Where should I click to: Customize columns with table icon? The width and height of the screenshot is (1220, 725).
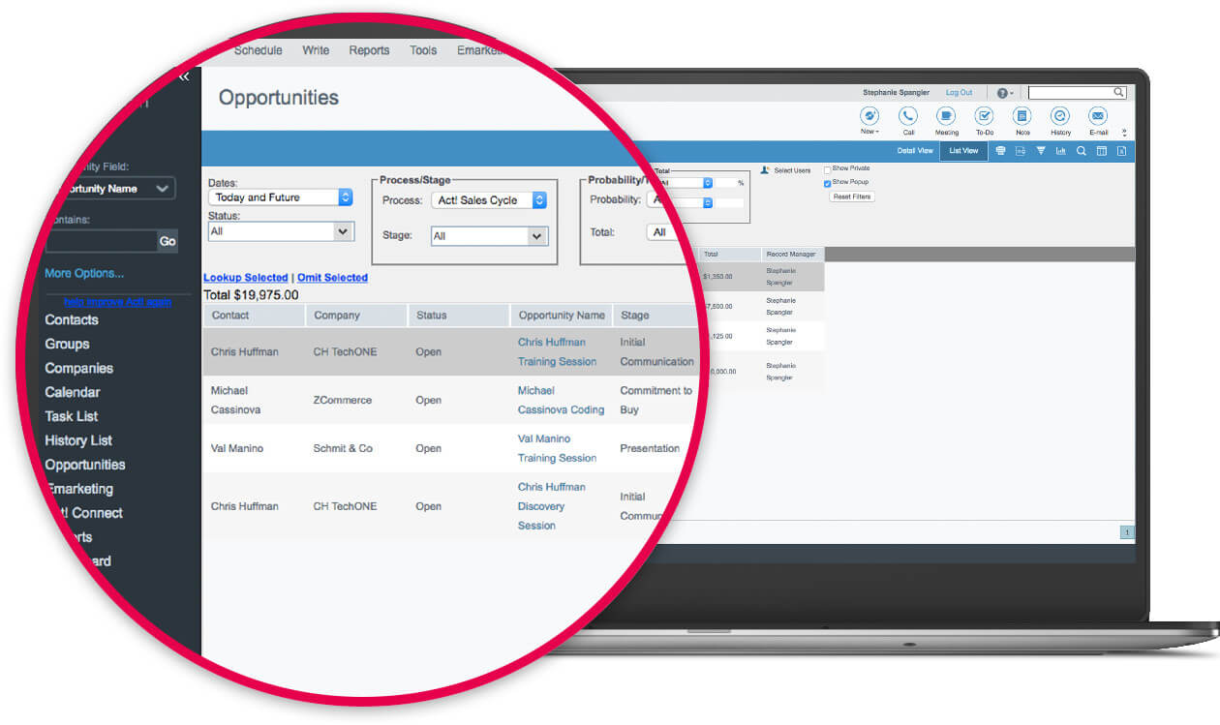pos(1102,151)
